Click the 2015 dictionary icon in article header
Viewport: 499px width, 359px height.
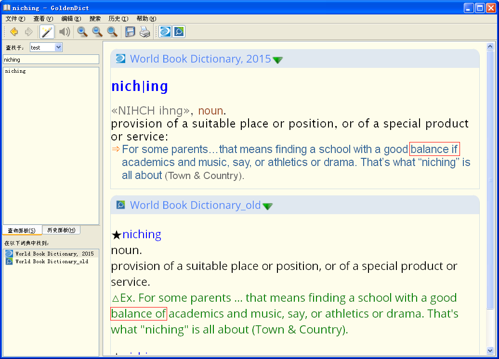(x=120, y=59)
